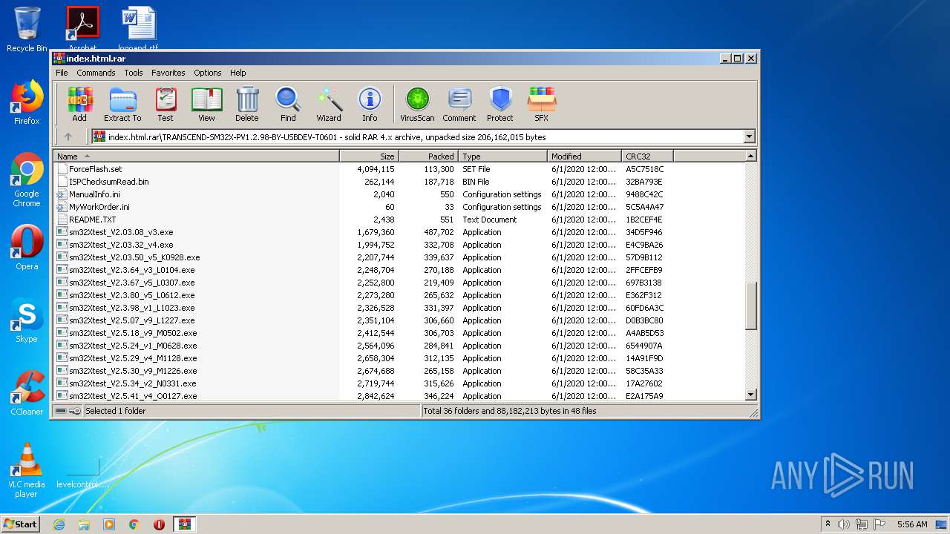Viewport: 950px width, 534px height.
Task: Open Opera desktop shortcut
Action: tap(27, 248)
